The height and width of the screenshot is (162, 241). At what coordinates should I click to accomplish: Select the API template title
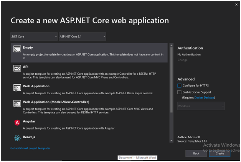click(x=25, y=67)
